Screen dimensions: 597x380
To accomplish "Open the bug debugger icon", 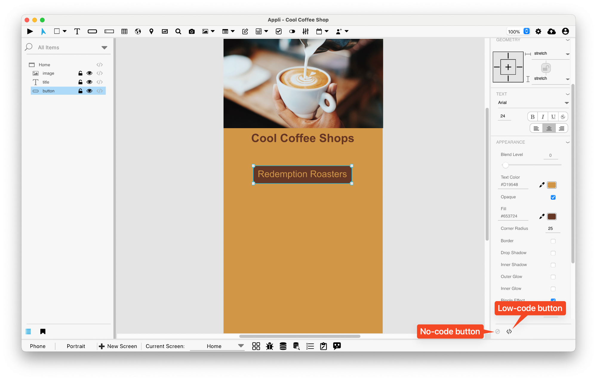I will click(270, 346).
